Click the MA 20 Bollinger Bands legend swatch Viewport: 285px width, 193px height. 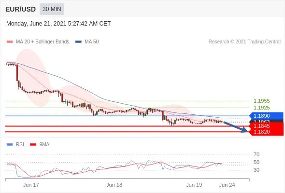point(10,42)
